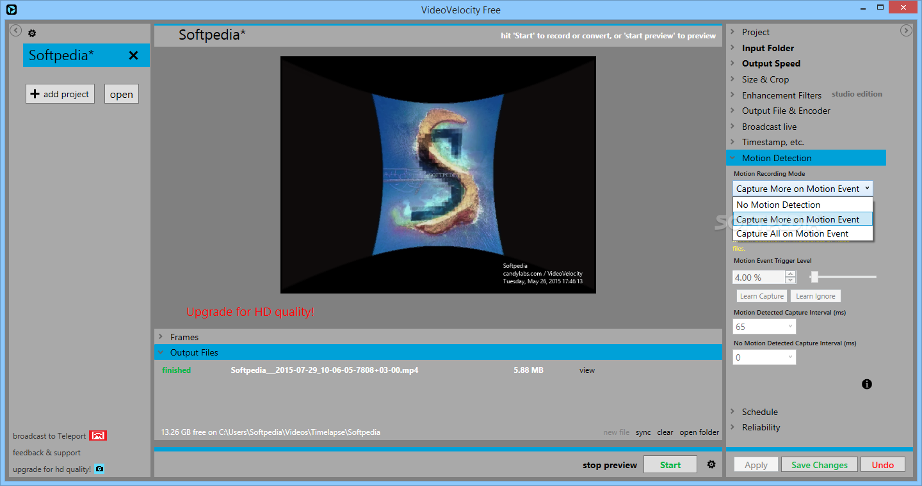922x486 pixels.
Task: Click the green finished status text
Action: tap(177, 370)
